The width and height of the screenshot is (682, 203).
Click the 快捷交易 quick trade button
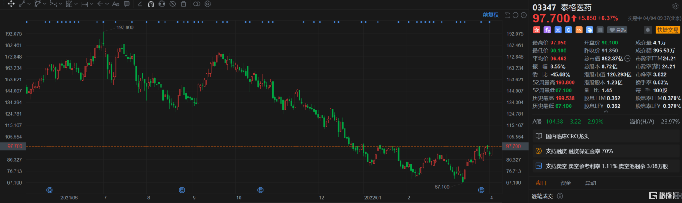(667, 30)
